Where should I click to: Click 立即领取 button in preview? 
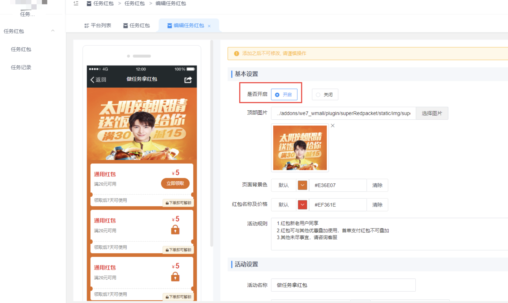[x=175, y=183]
